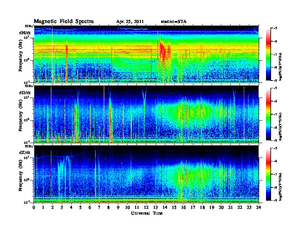
Task: Click the 'Magnetic Field Spectra' title
Action: (x=64, y=21)
